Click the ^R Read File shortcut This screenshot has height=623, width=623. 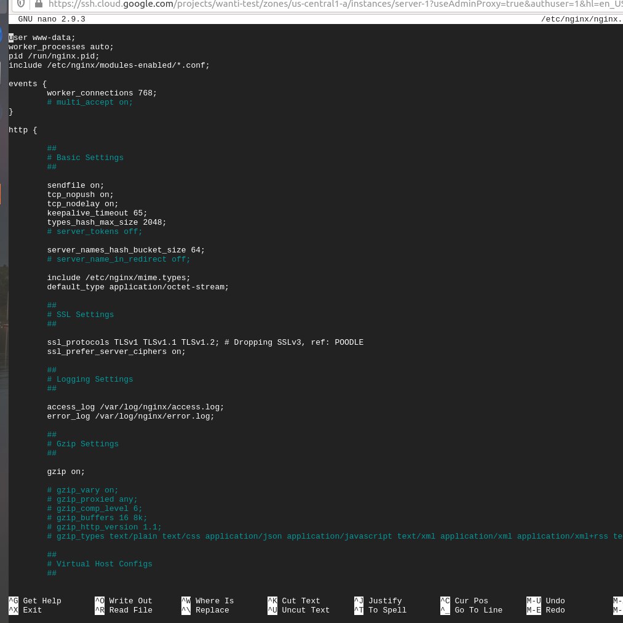click(x=124, y=610)
